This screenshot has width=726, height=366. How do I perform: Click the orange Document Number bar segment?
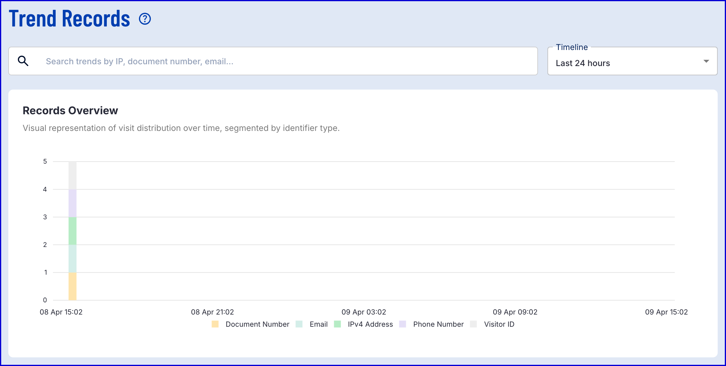coord(72,286)
